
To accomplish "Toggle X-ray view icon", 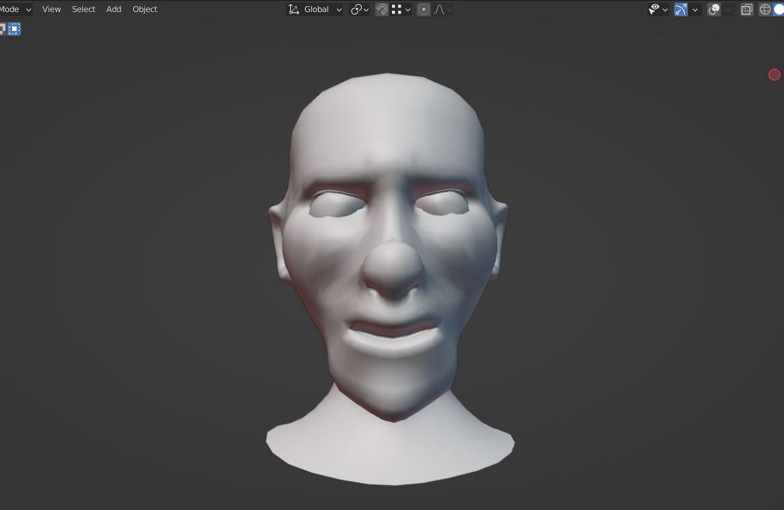I will pyautogui.click(x=746, y=9).
